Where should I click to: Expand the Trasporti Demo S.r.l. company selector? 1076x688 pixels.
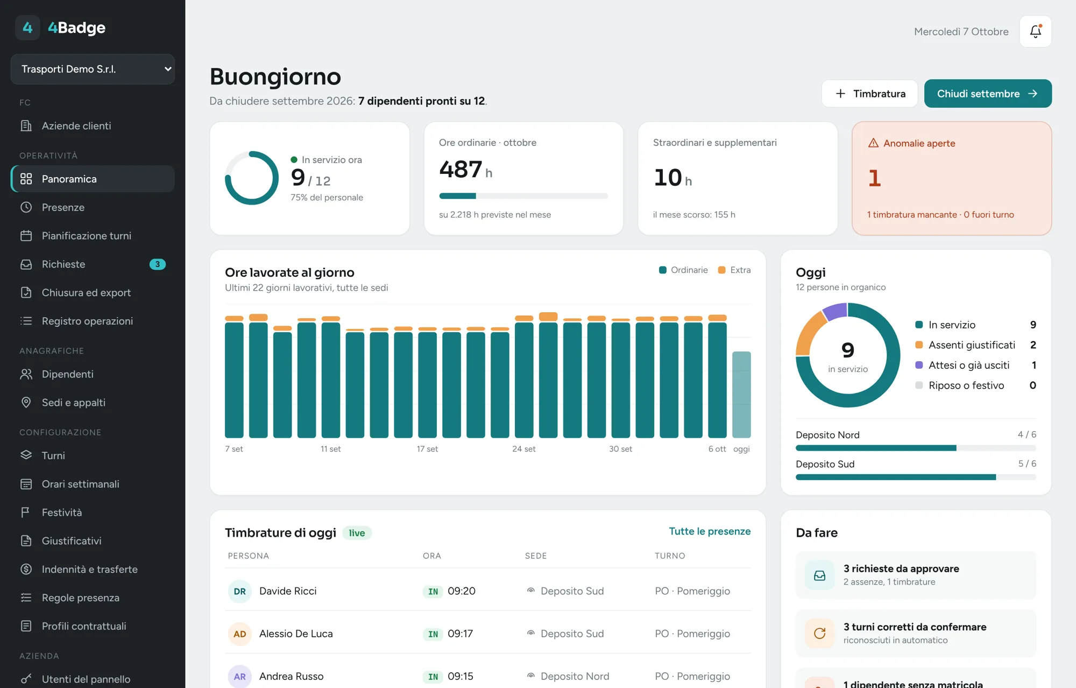93,69
